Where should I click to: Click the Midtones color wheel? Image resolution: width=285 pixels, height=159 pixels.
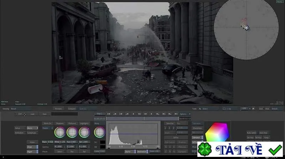72,132
